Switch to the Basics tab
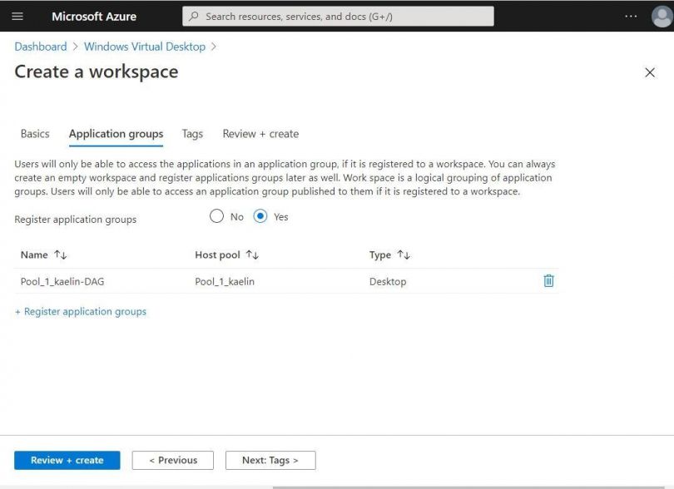Image resolution: width=674 pixels, height=489 pixels. tap(34, 134)
